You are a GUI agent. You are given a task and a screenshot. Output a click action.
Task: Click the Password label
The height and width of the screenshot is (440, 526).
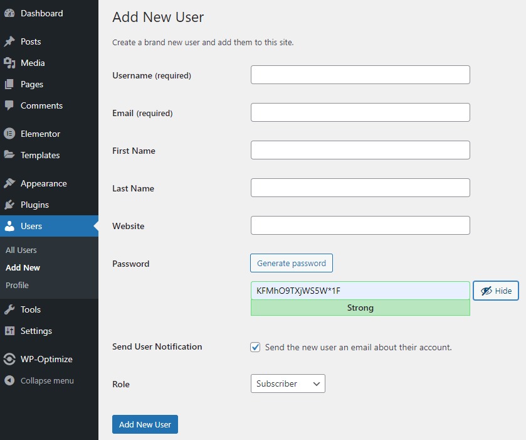[x=131, y=264]
